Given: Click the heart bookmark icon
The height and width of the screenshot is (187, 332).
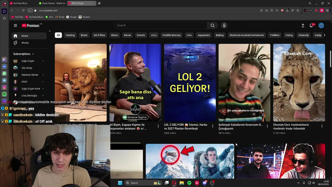Looking at the screenshot, I should tap(282, 10).
